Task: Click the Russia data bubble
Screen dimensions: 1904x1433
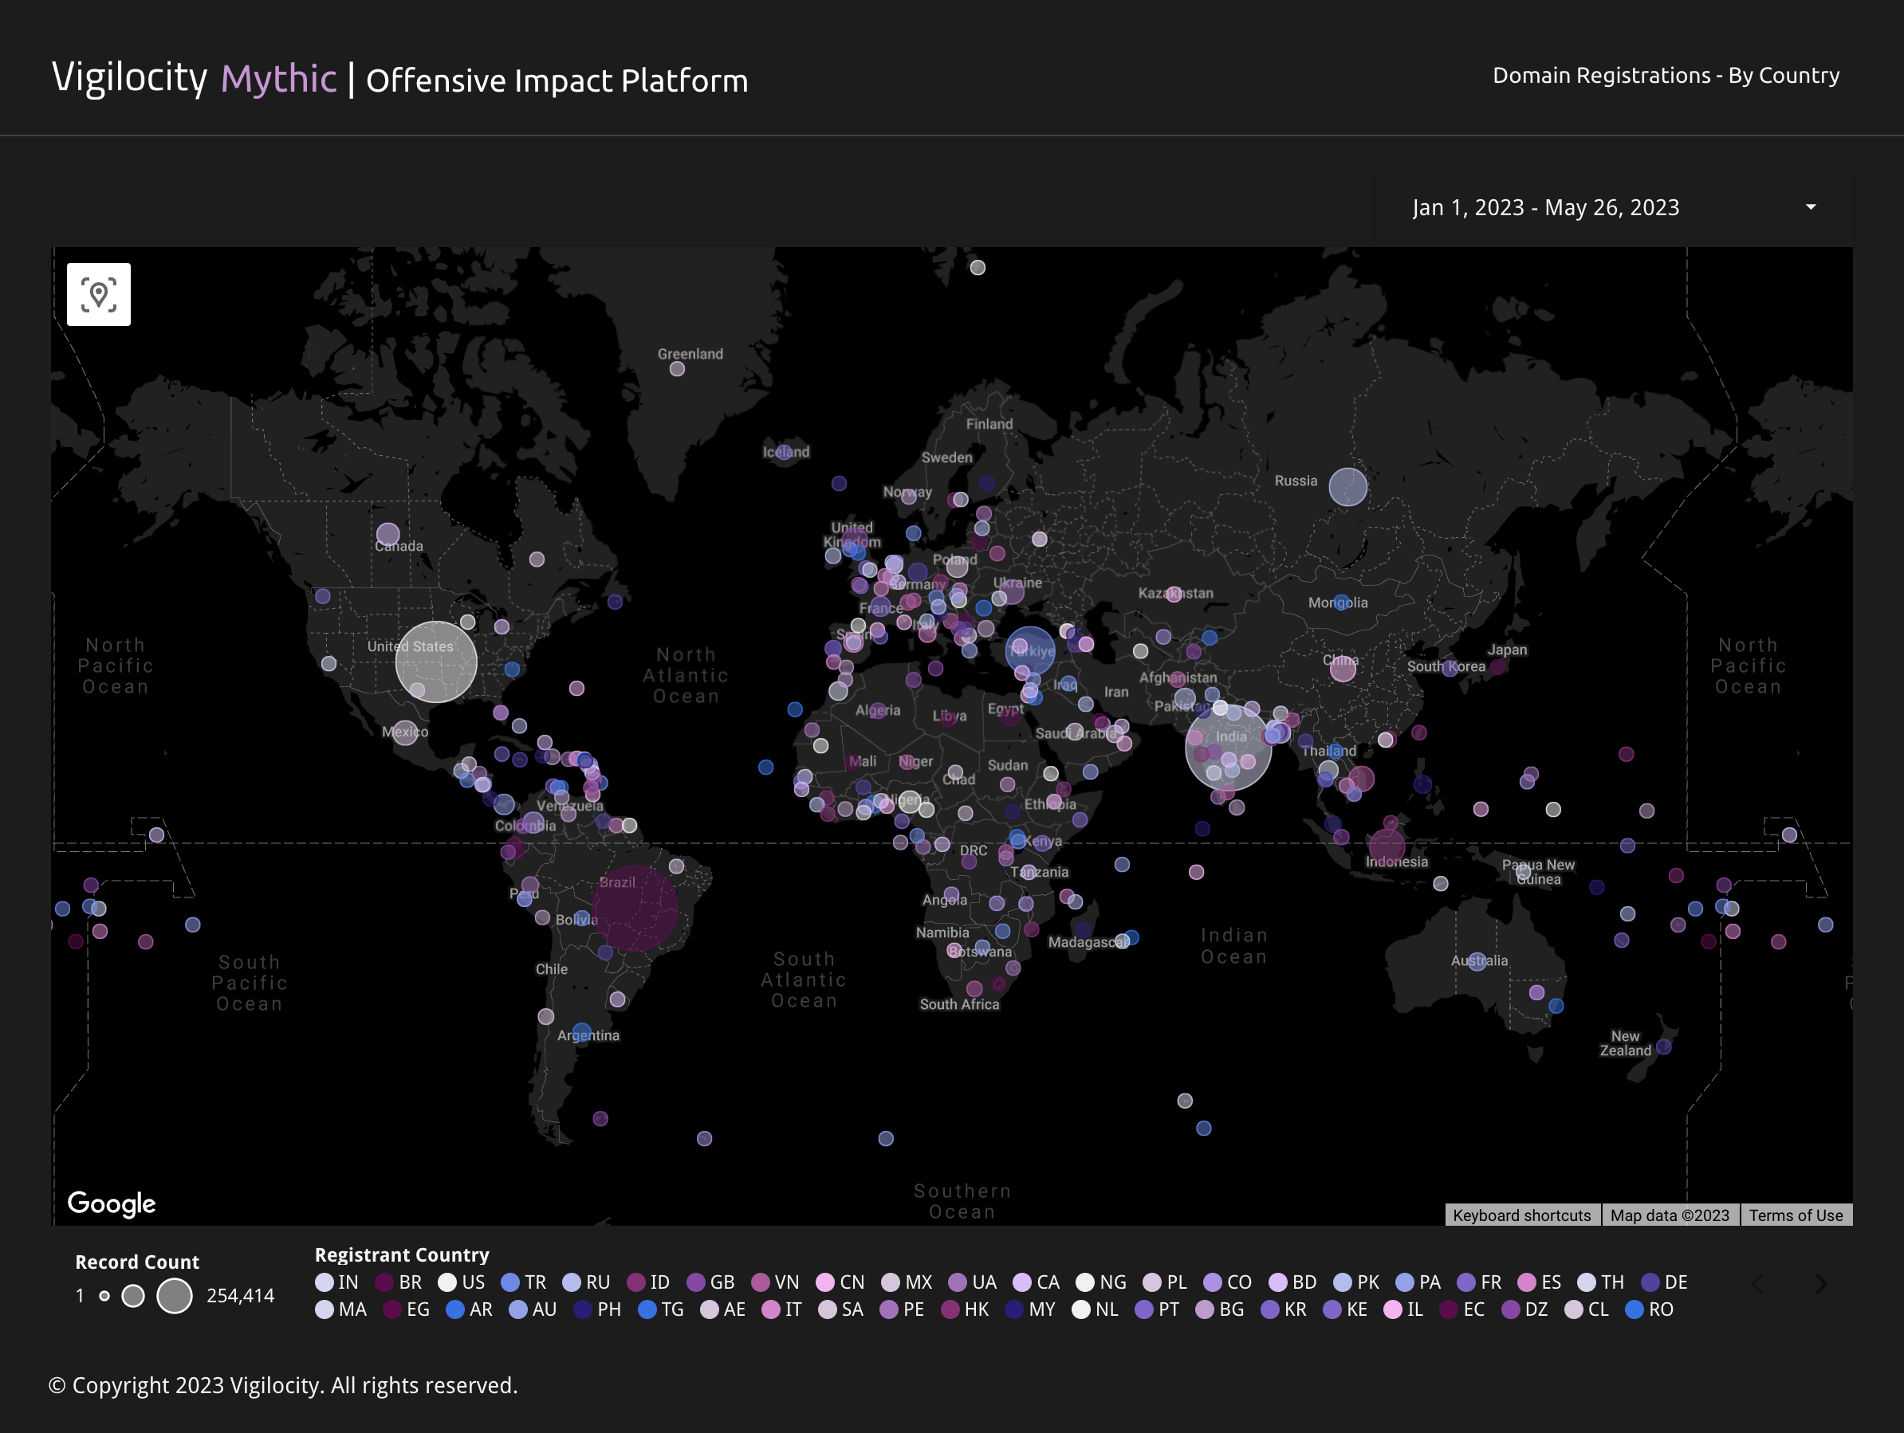Action: click(x=1347, y=486)
